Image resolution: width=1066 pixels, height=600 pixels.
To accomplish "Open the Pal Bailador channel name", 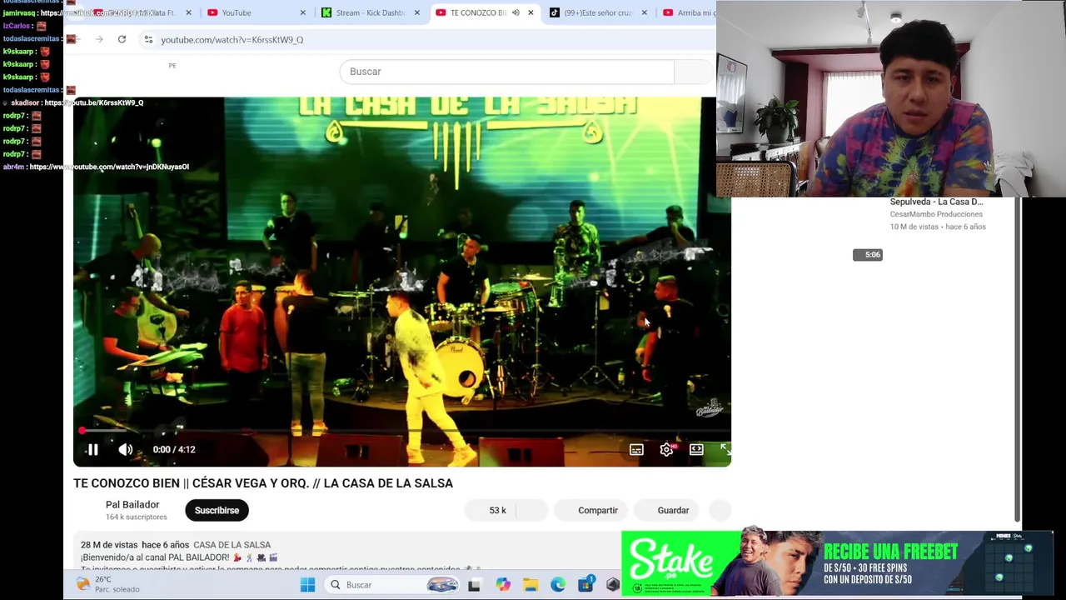I will coord(132,504).
